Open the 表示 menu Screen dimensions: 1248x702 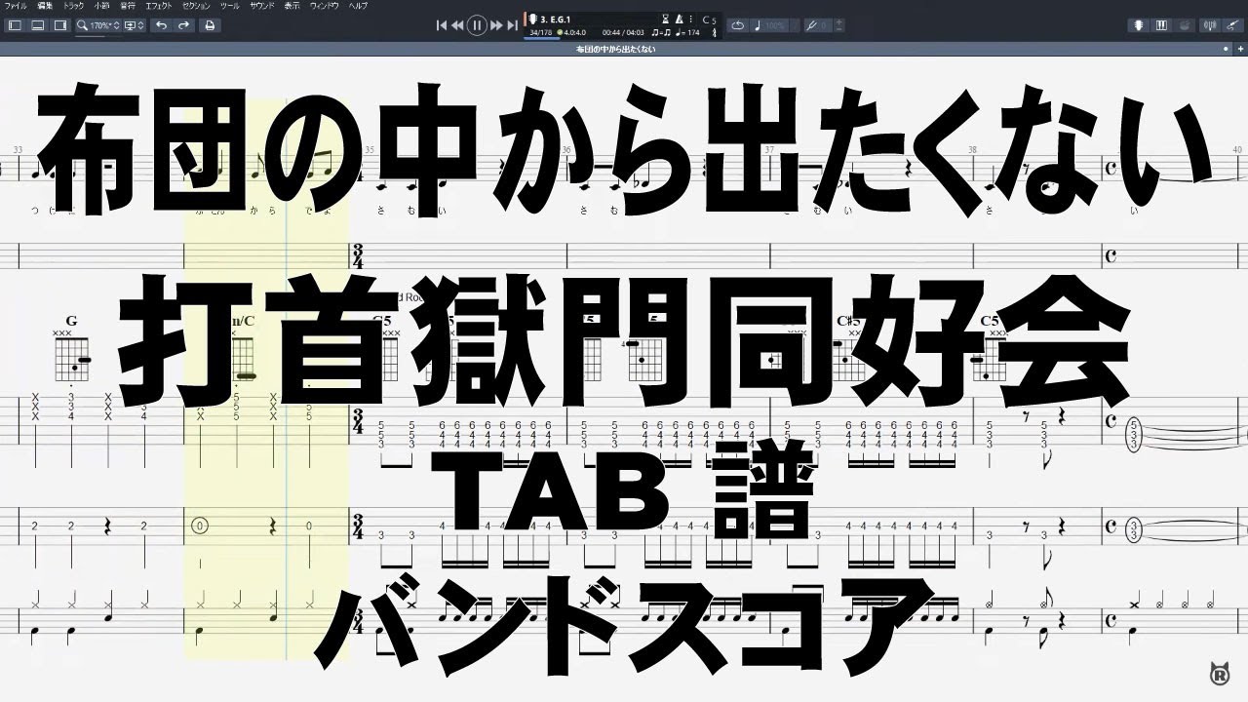click(x=292, y=6)
